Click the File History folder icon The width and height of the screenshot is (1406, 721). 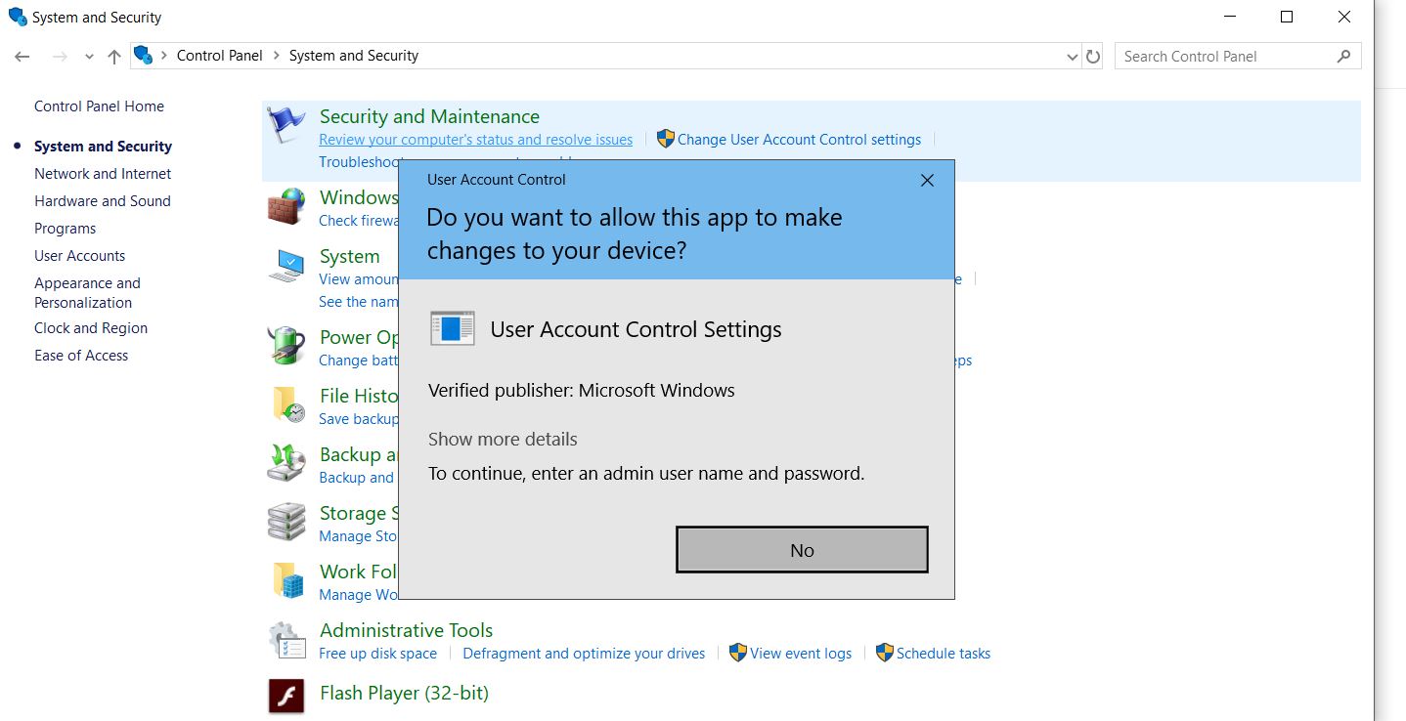pyautogui.click(x=287, y=404)
